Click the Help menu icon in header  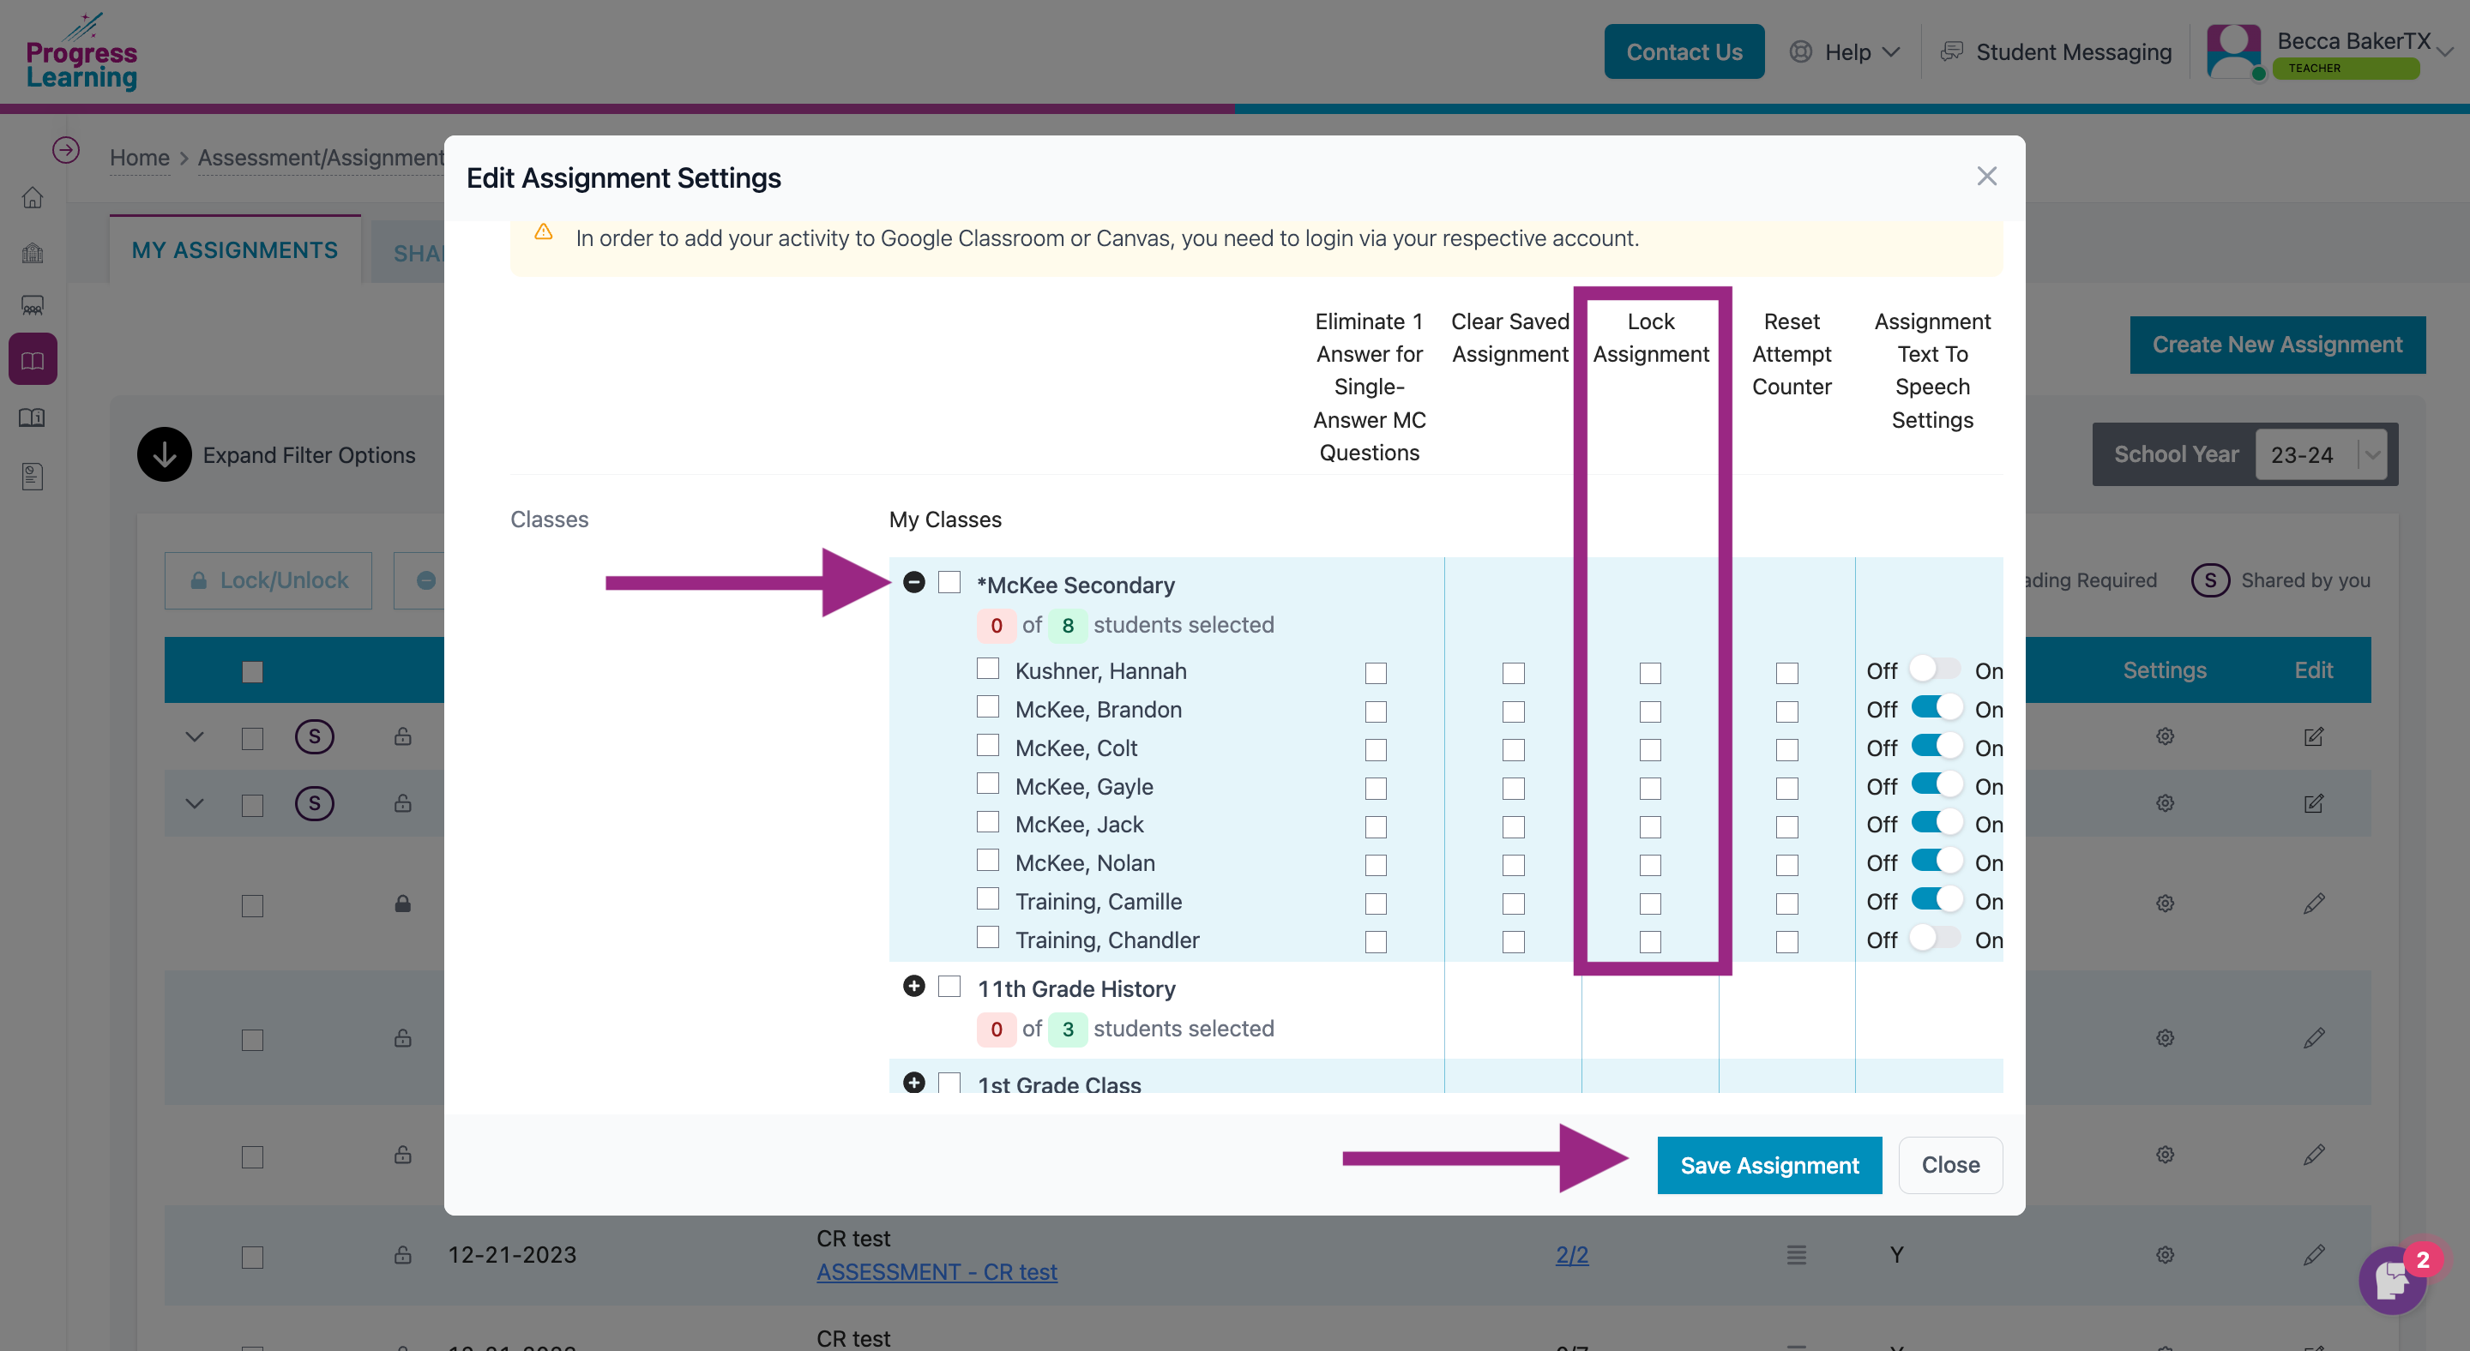pos(1801,48)
